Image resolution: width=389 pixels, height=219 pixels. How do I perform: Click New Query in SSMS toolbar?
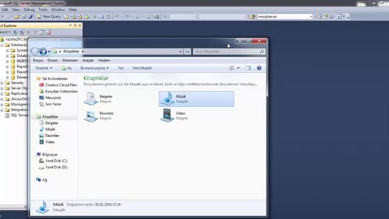click(49, 16)
